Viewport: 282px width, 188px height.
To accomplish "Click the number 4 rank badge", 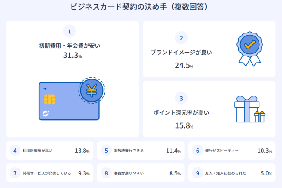I will [x=15, y=151].
